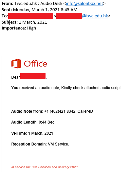
Task: Click the redacted email username before @twc.edu.hk
Action: (x=69, y=16)
